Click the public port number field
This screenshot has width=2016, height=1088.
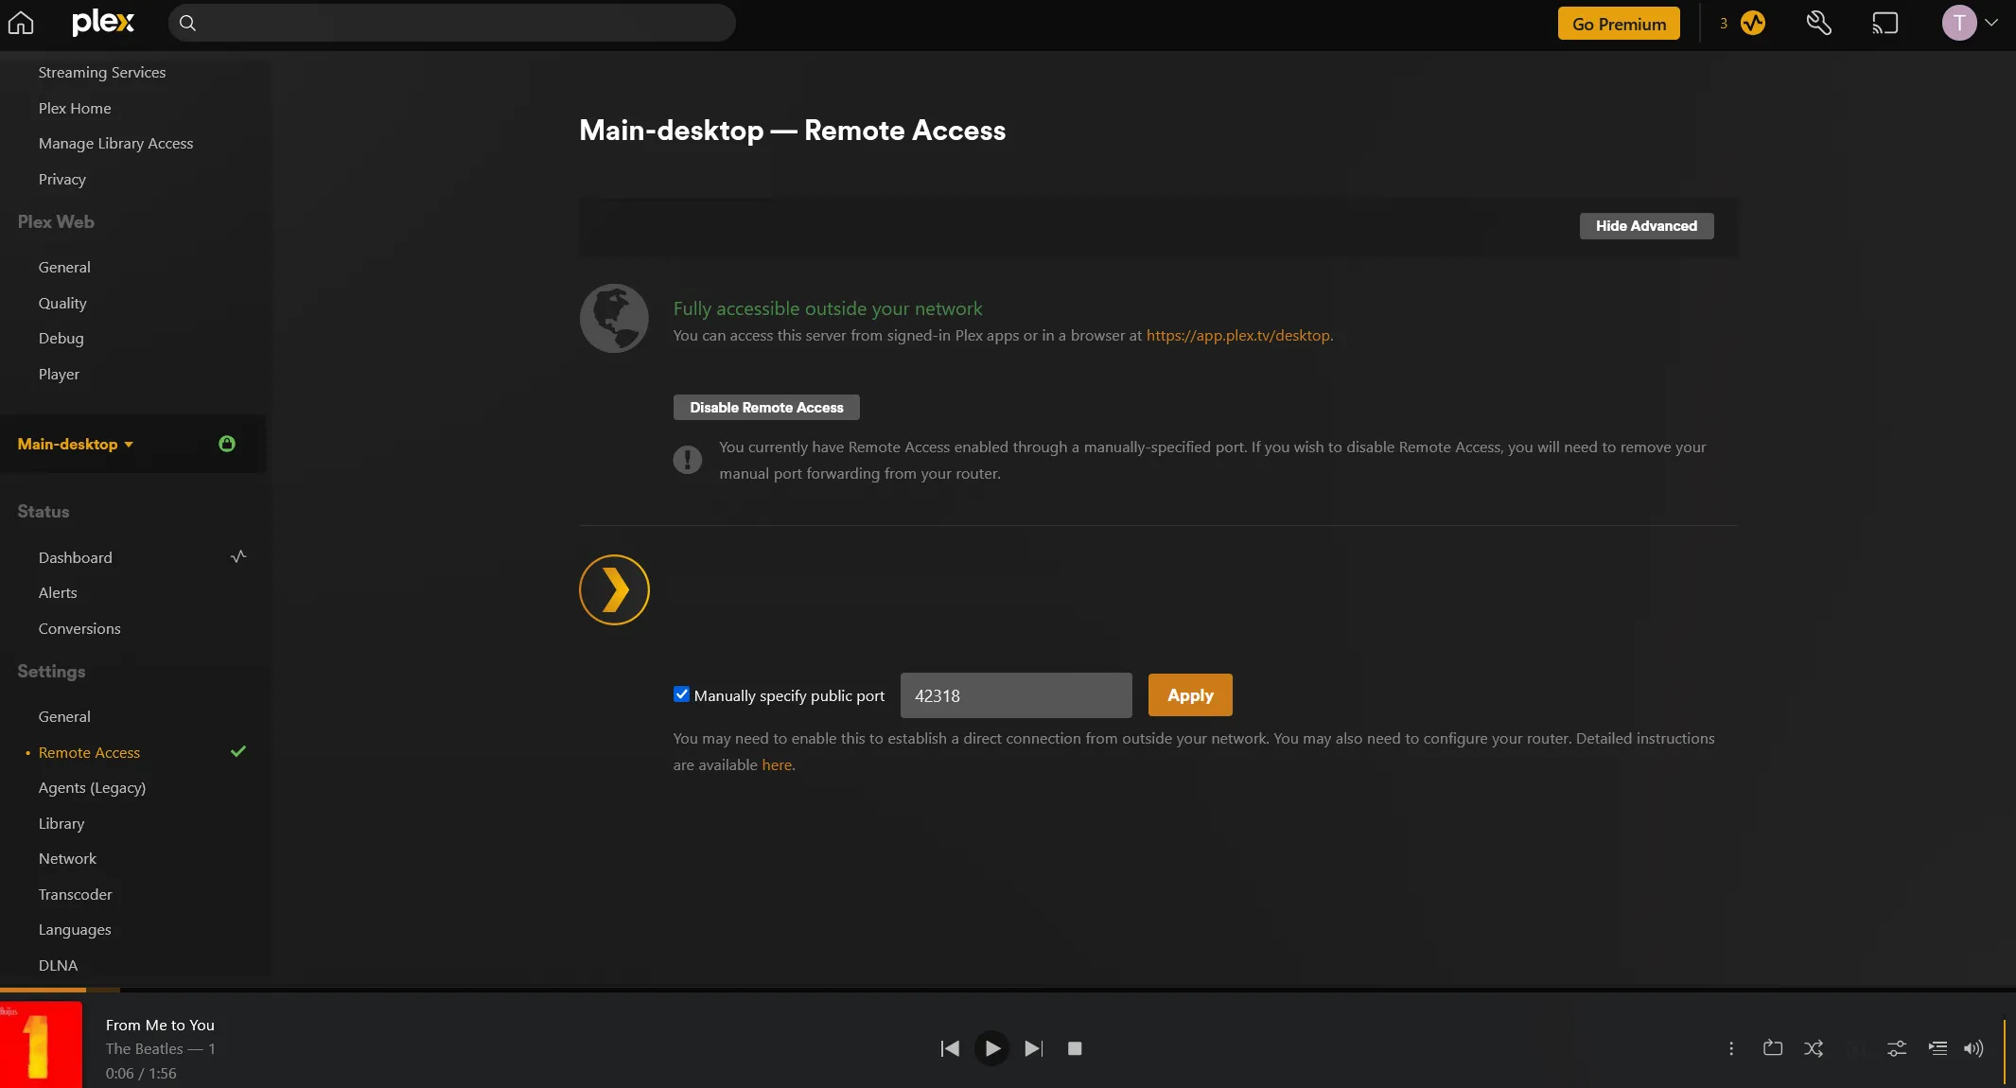pyautogui.click(x=1016, y=695)
